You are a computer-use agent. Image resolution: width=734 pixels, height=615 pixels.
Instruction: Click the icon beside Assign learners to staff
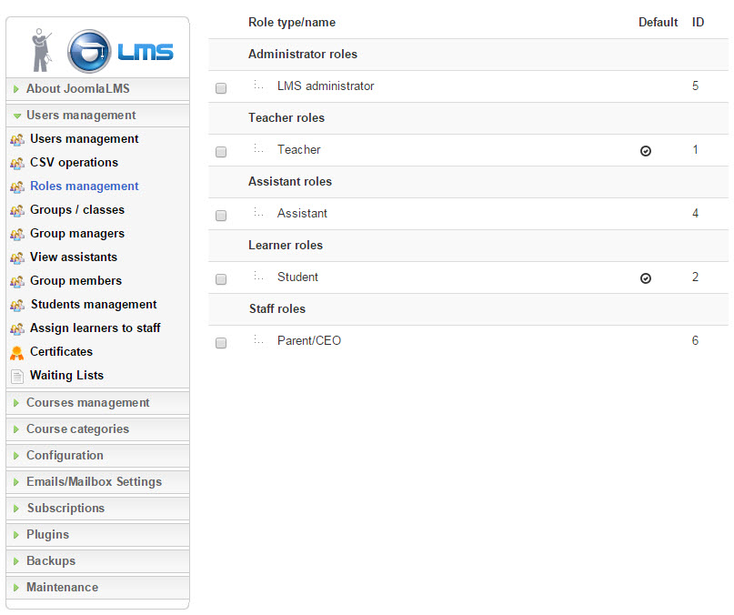[17, 328]
